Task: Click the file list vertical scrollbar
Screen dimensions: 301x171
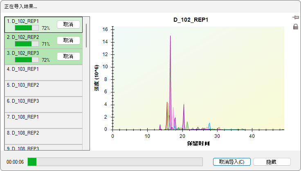Action: pos(86,36)
